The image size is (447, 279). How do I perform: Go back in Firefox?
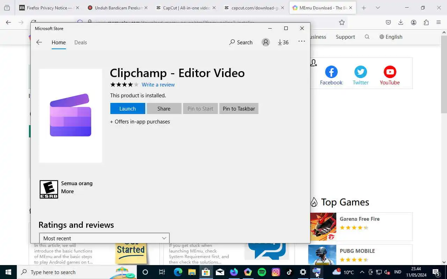pyautogui.click(x=8, y=22)
